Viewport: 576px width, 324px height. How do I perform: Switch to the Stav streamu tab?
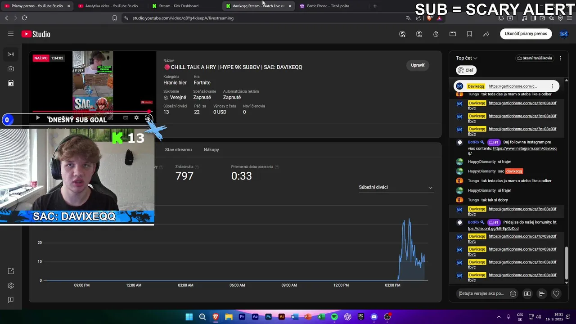[x=178, y=150]
